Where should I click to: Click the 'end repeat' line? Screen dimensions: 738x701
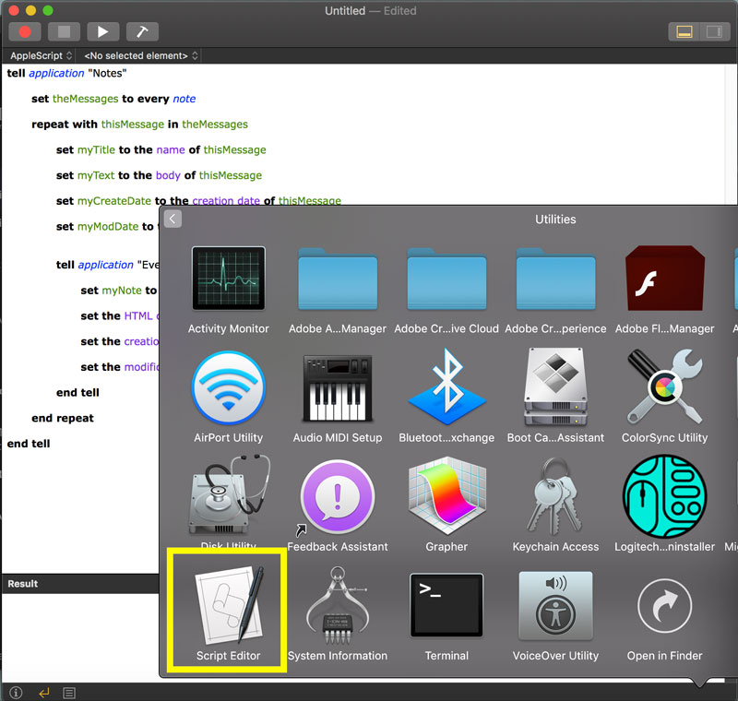pyautogui.click(x=63, y=418)
